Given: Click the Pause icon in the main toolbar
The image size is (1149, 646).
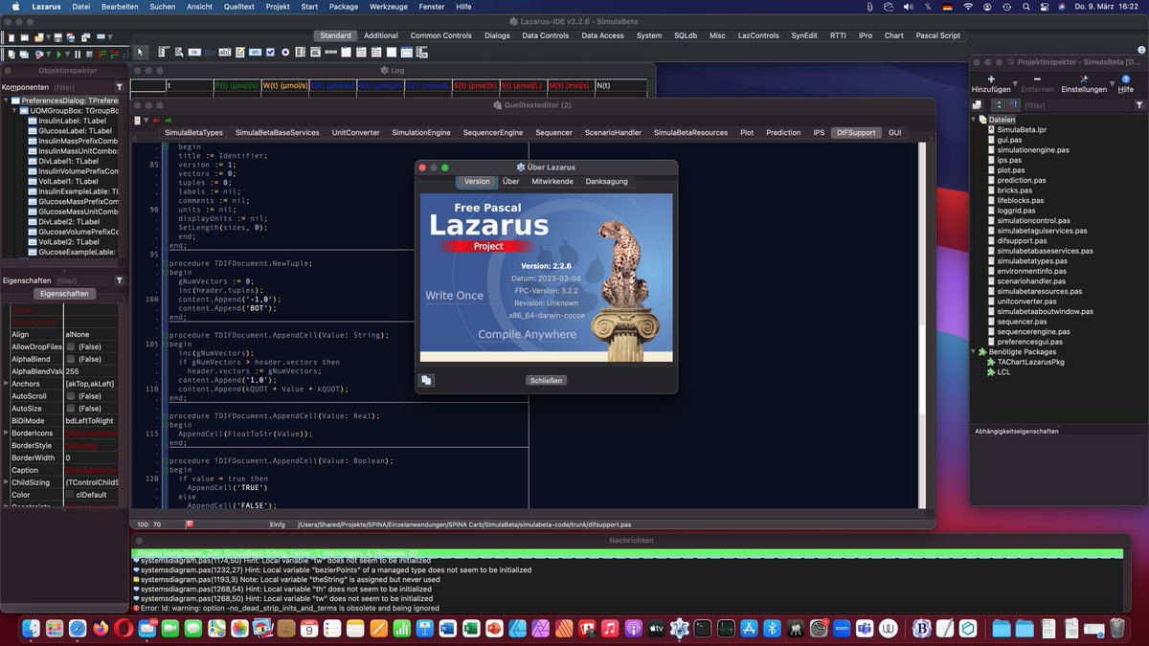Looking at the screenshot, I should (78, 54).
